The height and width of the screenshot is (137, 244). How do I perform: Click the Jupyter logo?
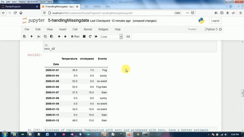click(33, 21)
